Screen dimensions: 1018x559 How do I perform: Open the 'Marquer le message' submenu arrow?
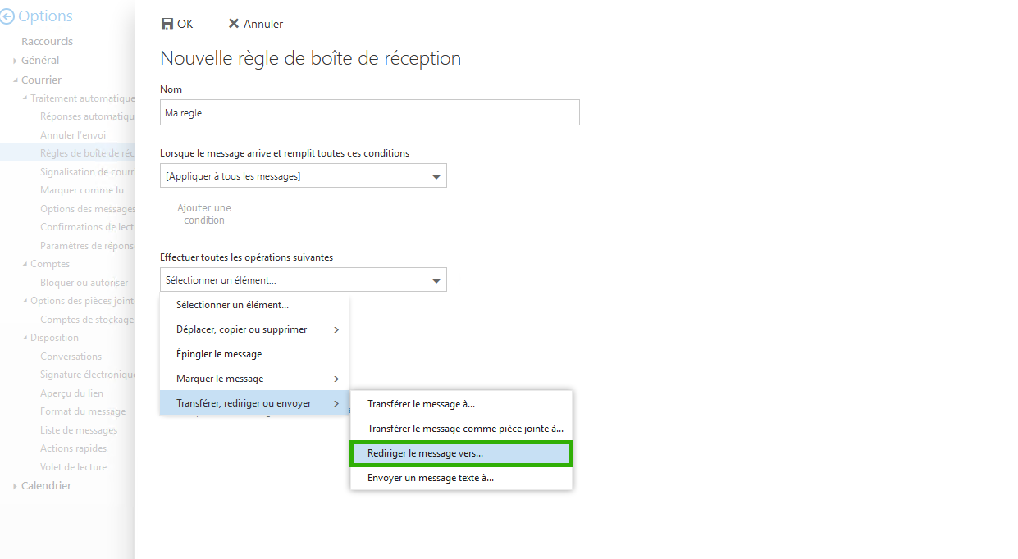[x=336, y=379]
